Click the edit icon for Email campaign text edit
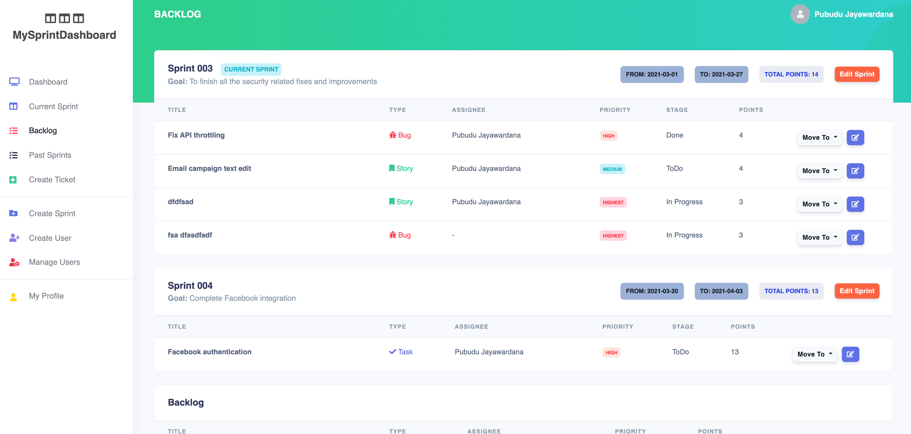This screenshot has width=911, height=434. tap(855, 171)
